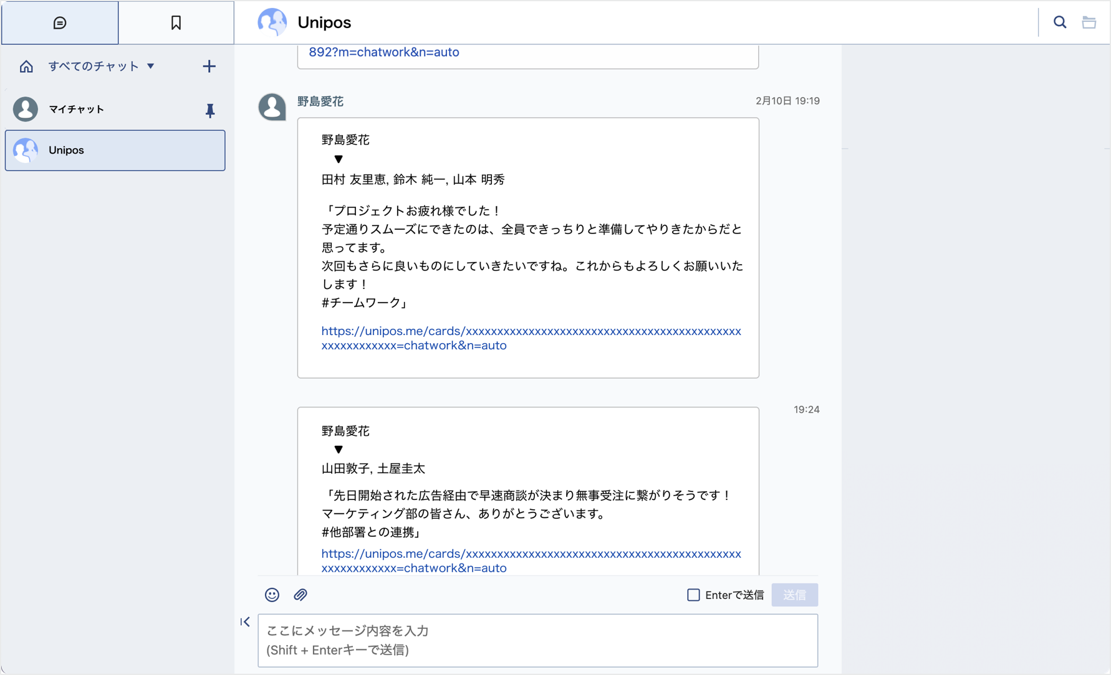Open Unipos card link in チームワーク message
1111x675 pixels.
[531, 338]
